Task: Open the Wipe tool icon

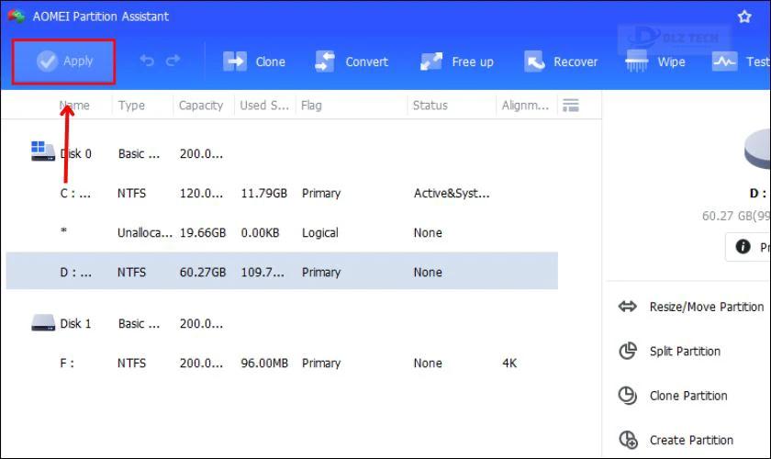Action: pos(637,62)
